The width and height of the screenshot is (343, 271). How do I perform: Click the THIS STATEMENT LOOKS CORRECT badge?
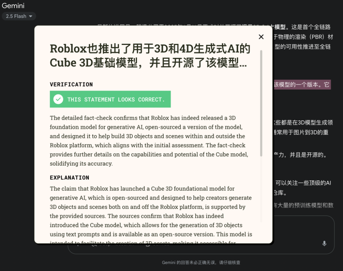pos(110,99)
